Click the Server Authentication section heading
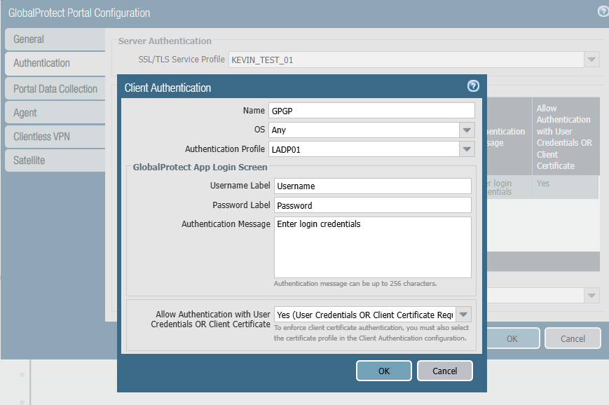This screenshot has height=405, width=609. (x=165, y=41)
